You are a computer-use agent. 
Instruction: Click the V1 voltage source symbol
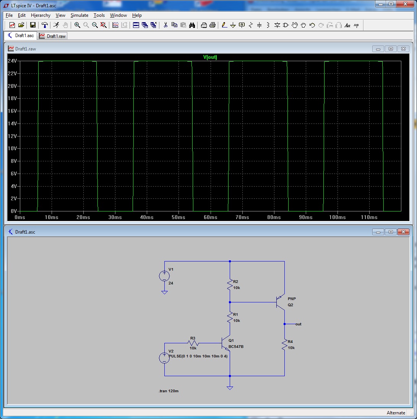click(164, 276)
